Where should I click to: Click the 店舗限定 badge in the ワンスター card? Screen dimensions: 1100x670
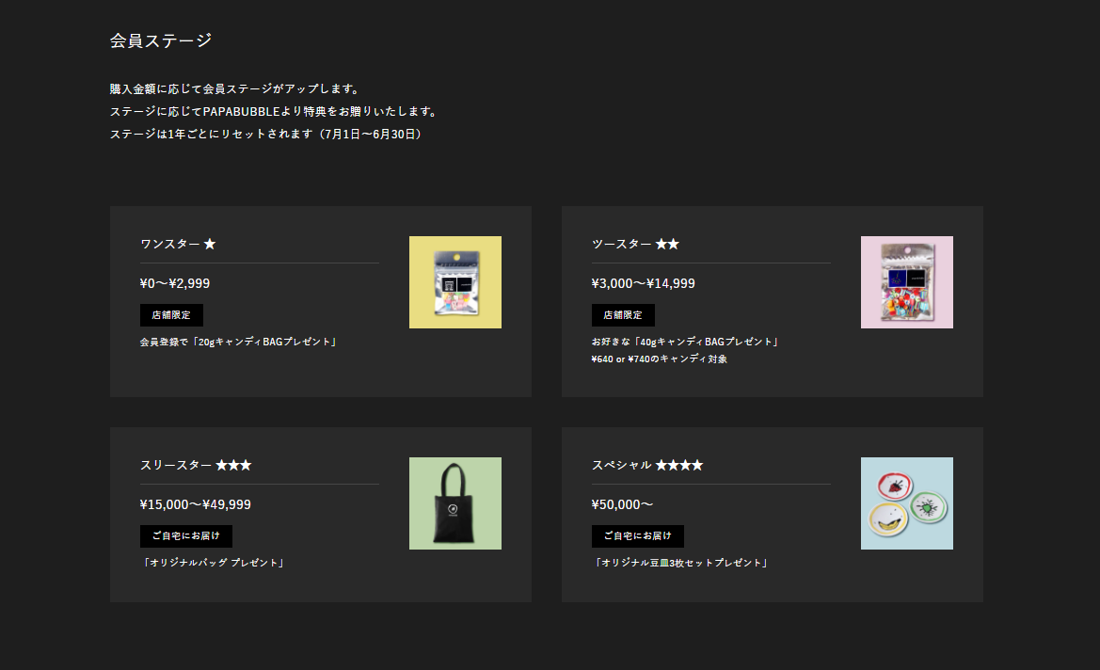(171, 315)
